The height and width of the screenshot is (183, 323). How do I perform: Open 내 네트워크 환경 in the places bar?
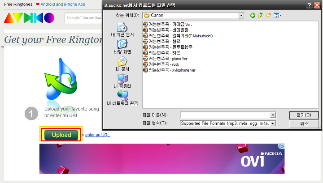(x=122, y=98)
